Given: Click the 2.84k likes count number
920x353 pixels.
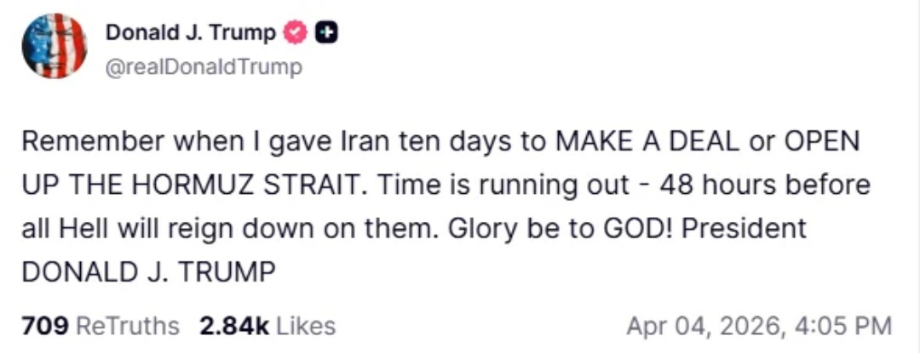Looking at the screenshot, I should coord(233,326).
